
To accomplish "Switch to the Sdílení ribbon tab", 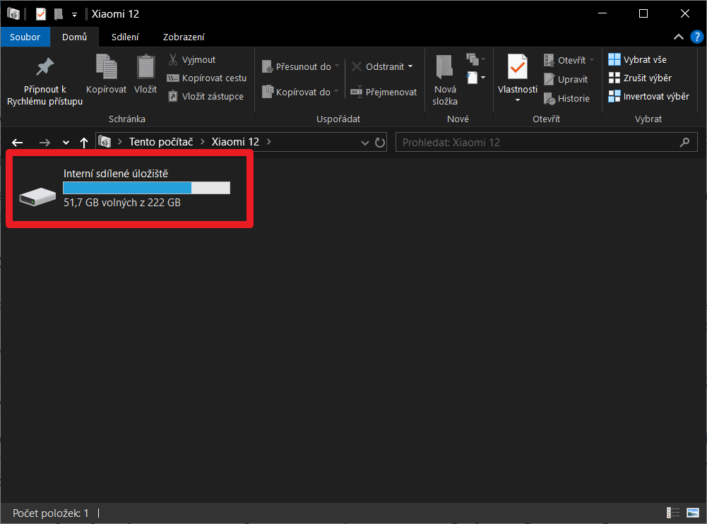I will click(125, 37).
